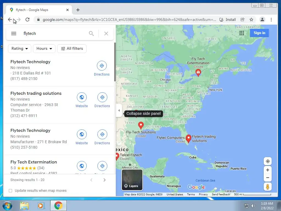Screen dimensions: 281x211
Task: Click the Chrome taskbar icon
Action: [x=58, y=206]
